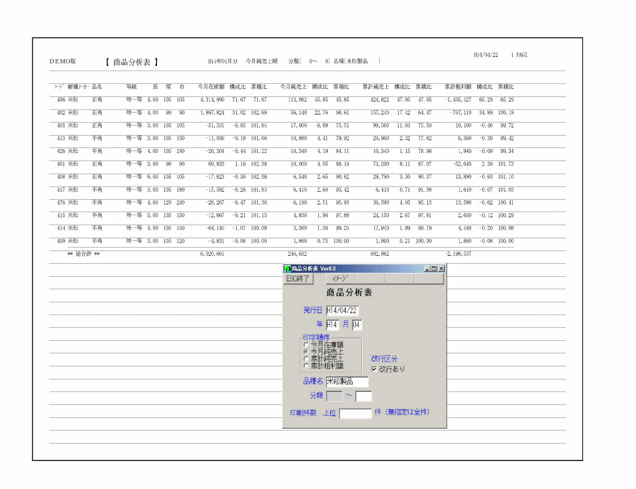The height and width of the screenshot is (489, 636).
Task: Click the ** 総合計 ** total row label
Action: click(83, 254)
